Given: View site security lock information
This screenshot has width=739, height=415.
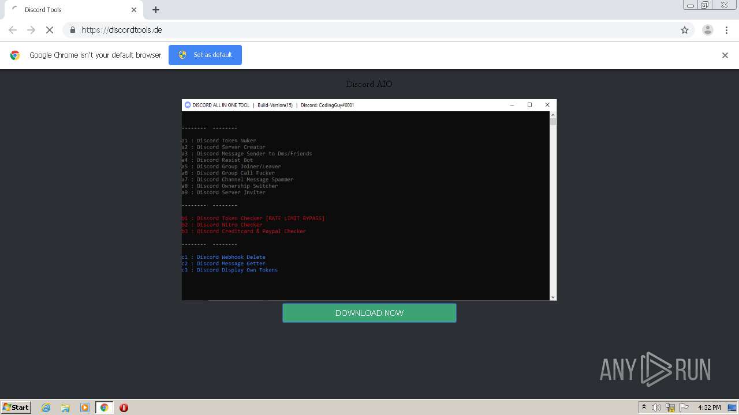Looking at the screenshot, I should [72, 30].
